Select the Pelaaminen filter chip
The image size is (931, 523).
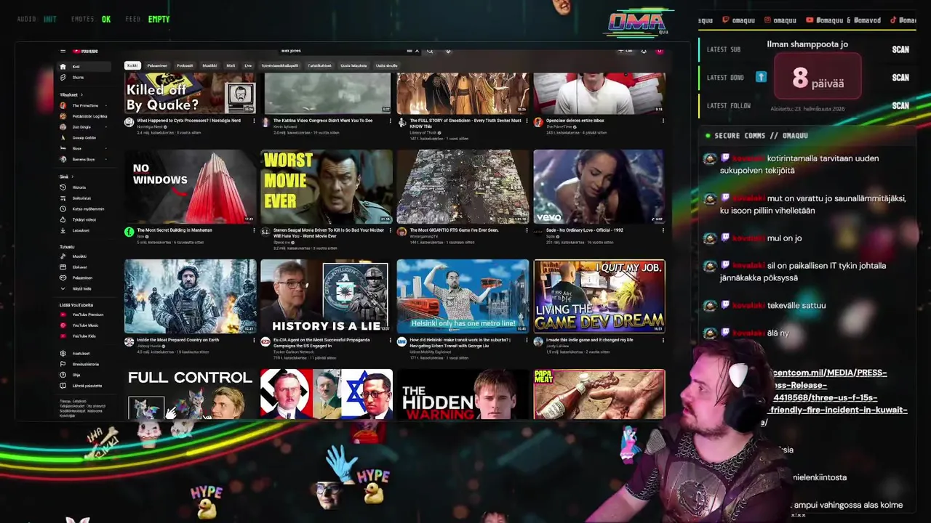pyautogui.click(x=157, y=65)
